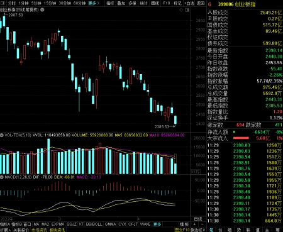This screenshot has width=283, height=232.
Task: Switch indicator to MA2
Action: click(45, 224)
